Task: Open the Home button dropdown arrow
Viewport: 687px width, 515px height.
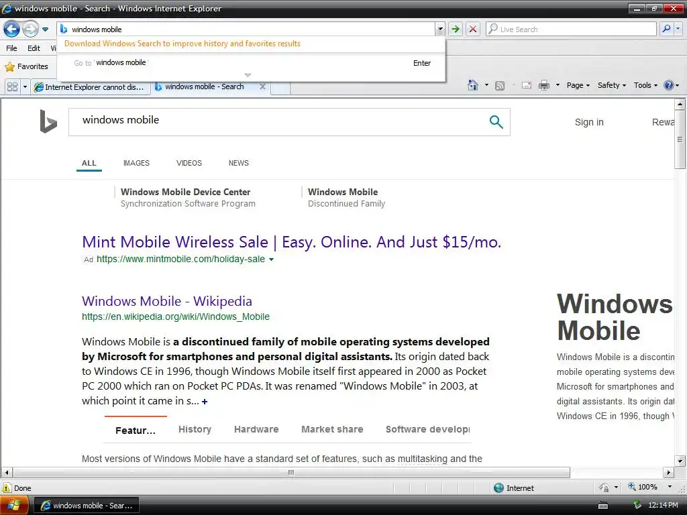Action: pyautogui.click(x=486, y=85)
